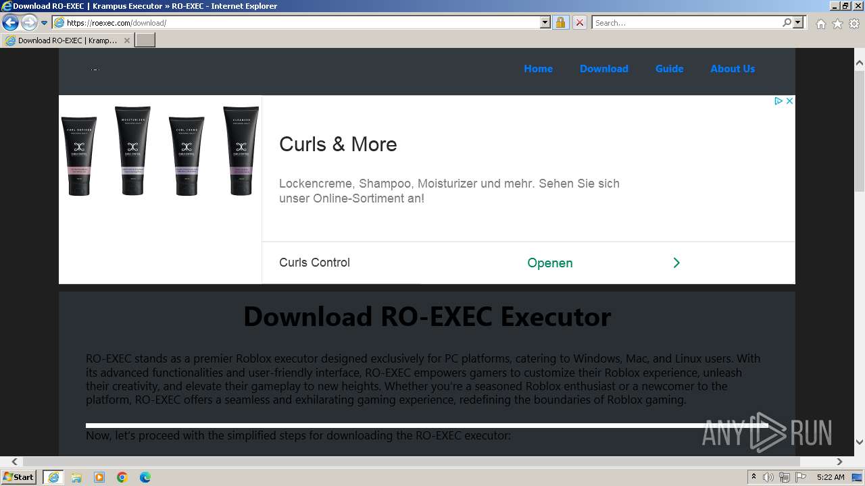
Task: Open the search provider dropdown
Action: 798,22
